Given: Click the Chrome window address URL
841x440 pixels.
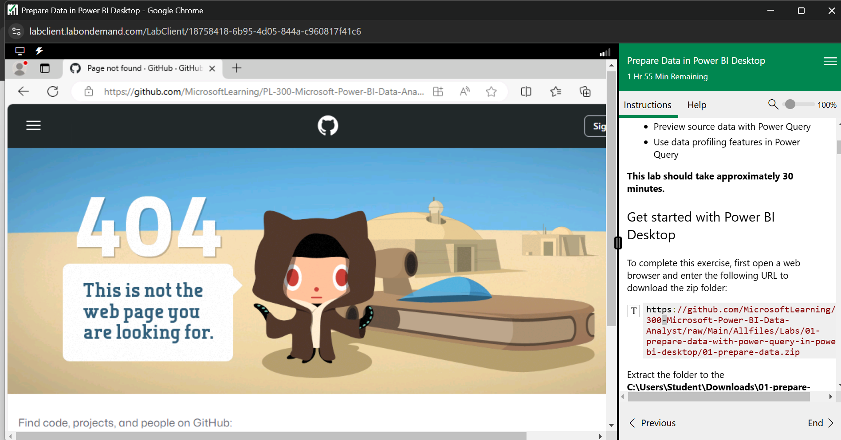Looking at the screenshot, I should [x=195, y=31].
